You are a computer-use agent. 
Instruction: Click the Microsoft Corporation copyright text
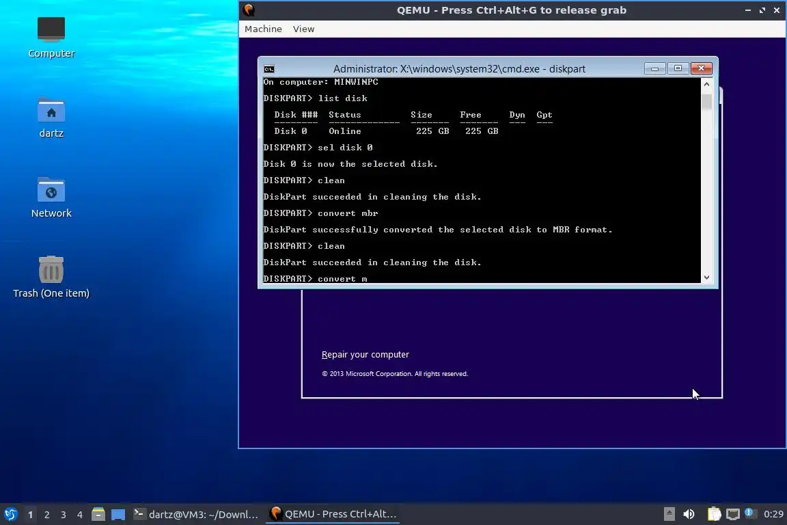(x=395, y=374)
